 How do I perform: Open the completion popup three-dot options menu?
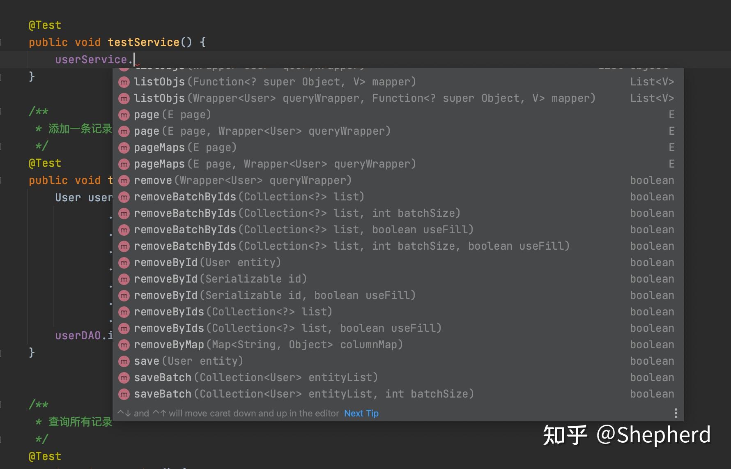point(676,413)
